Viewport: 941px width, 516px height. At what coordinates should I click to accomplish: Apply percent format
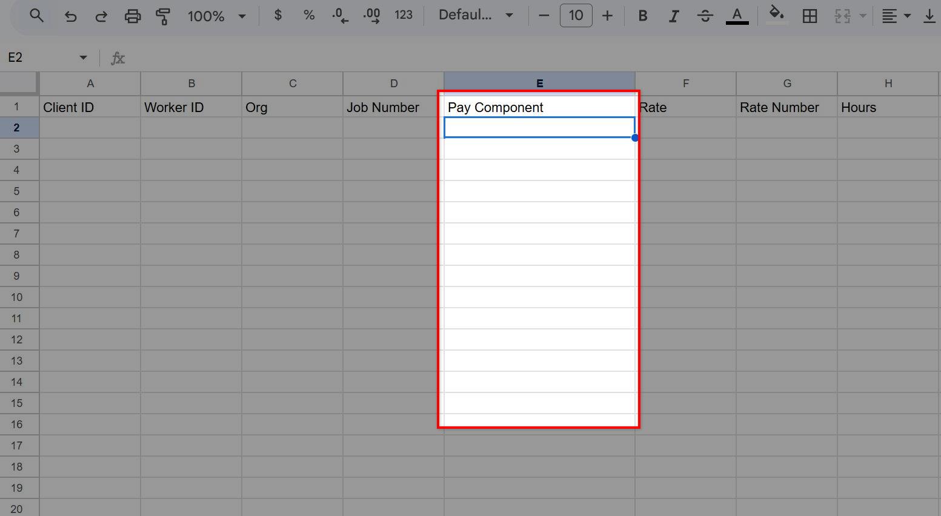309,15
